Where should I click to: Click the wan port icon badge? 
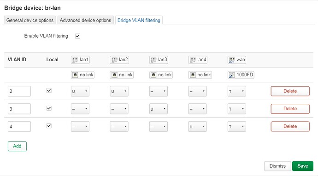237,60
